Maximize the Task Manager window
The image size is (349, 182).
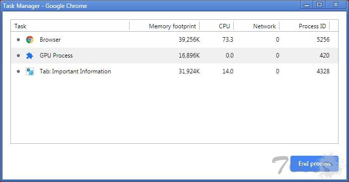319,4
